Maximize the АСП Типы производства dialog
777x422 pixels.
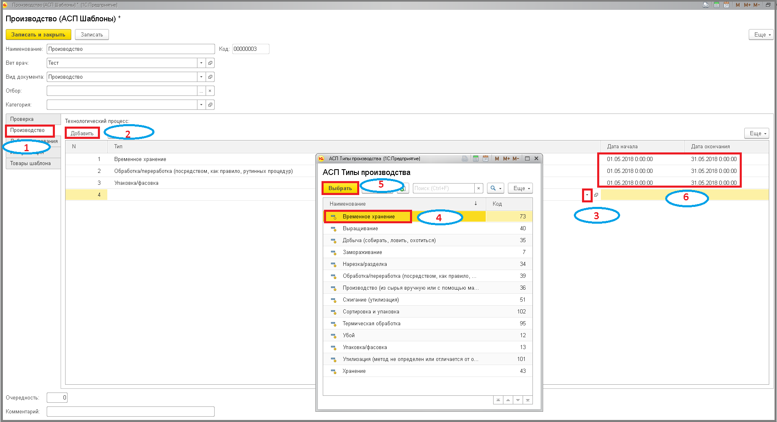click(528, 159)
